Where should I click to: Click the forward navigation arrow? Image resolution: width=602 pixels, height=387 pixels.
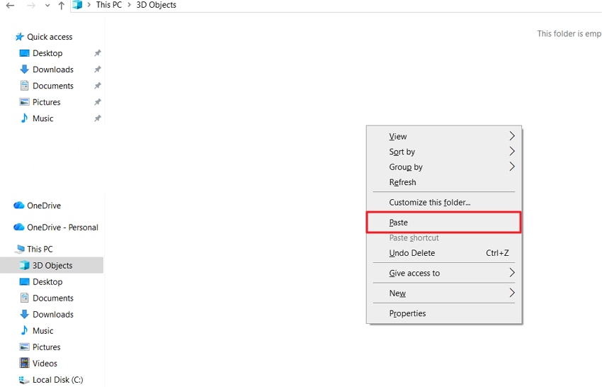(x=30, y=6)
